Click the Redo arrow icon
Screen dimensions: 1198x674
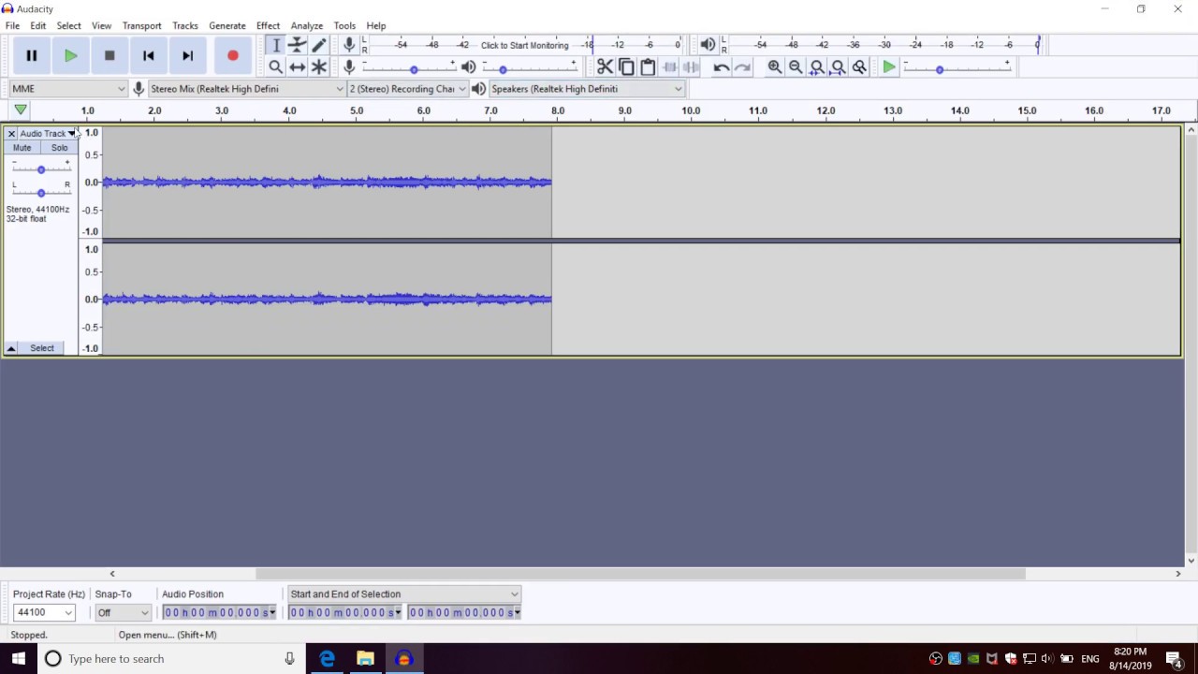[742, 66]
